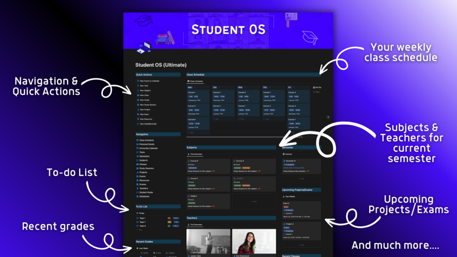Open Resources bookmark icon in Navigation
This screenshot has width=457, height=257.
138,181
